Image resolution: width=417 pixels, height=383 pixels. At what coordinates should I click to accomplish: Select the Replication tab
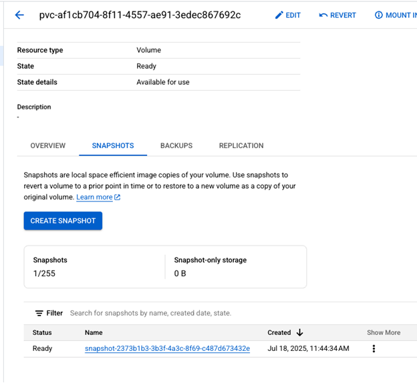[x=241, y=145]
